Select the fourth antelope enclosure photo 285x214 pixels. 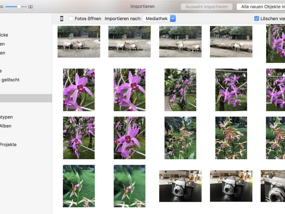coord(231,41)
